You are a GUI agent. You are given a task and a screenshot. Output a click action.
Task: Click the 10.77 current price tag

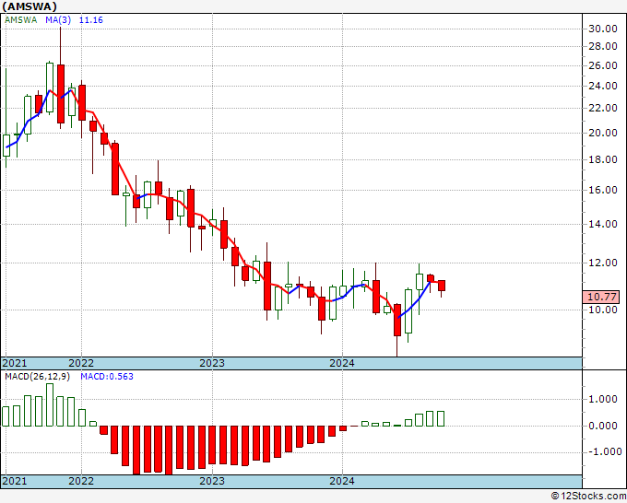pyautogui.click(x=603, y=297)
